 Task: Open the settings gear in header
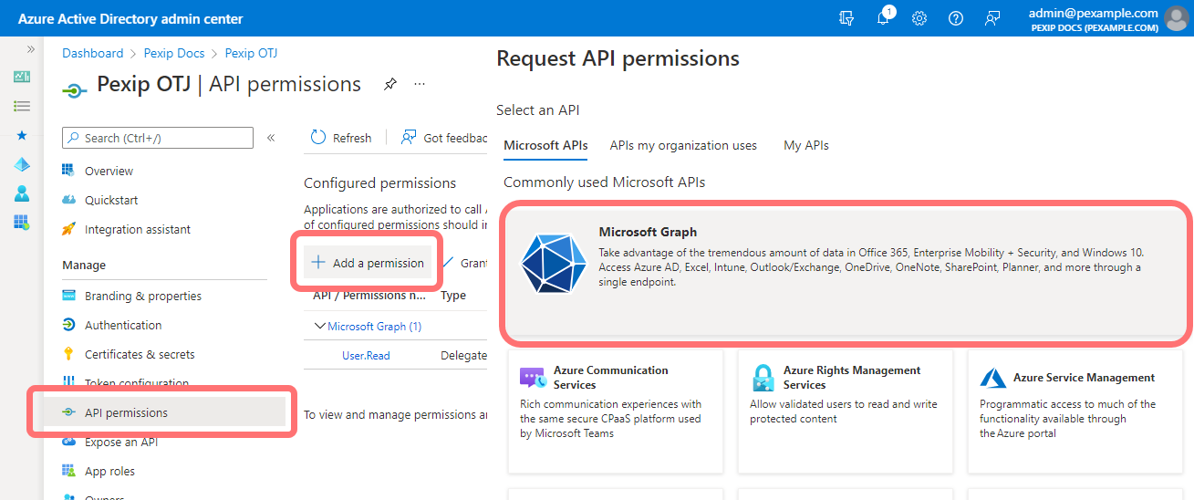pyautogui.click(x=919, y=18)
